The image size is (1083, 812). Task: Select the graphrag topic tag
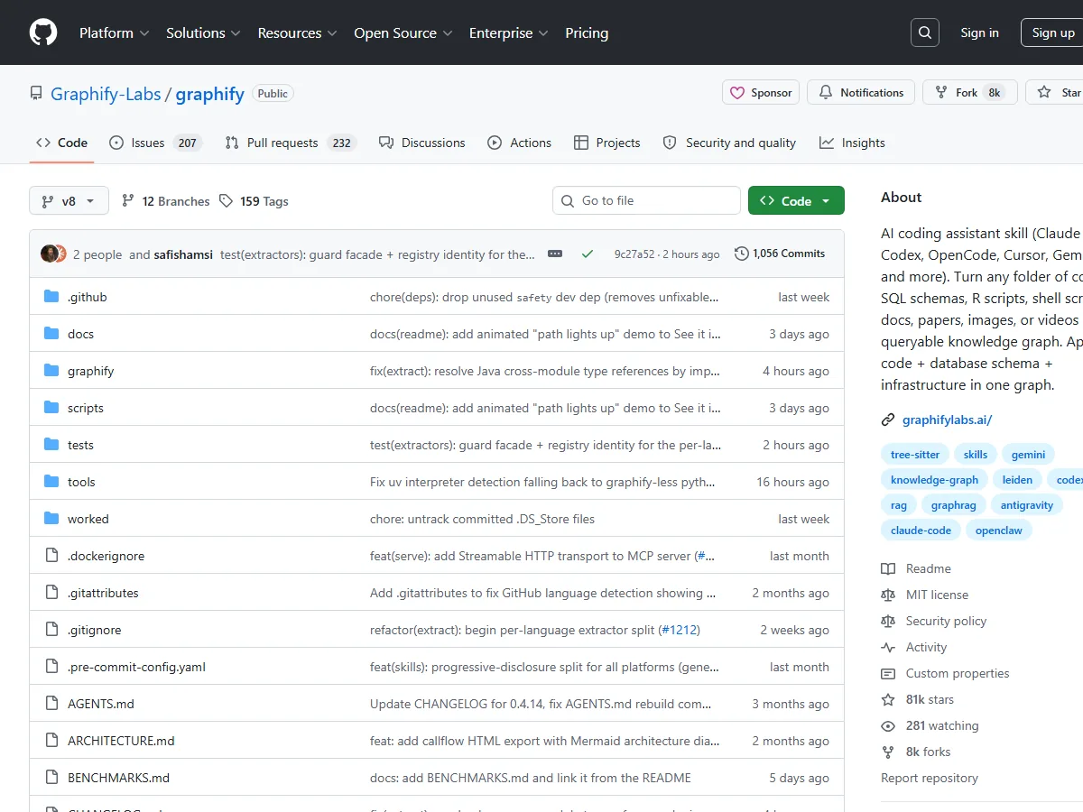tap(953, 505)
